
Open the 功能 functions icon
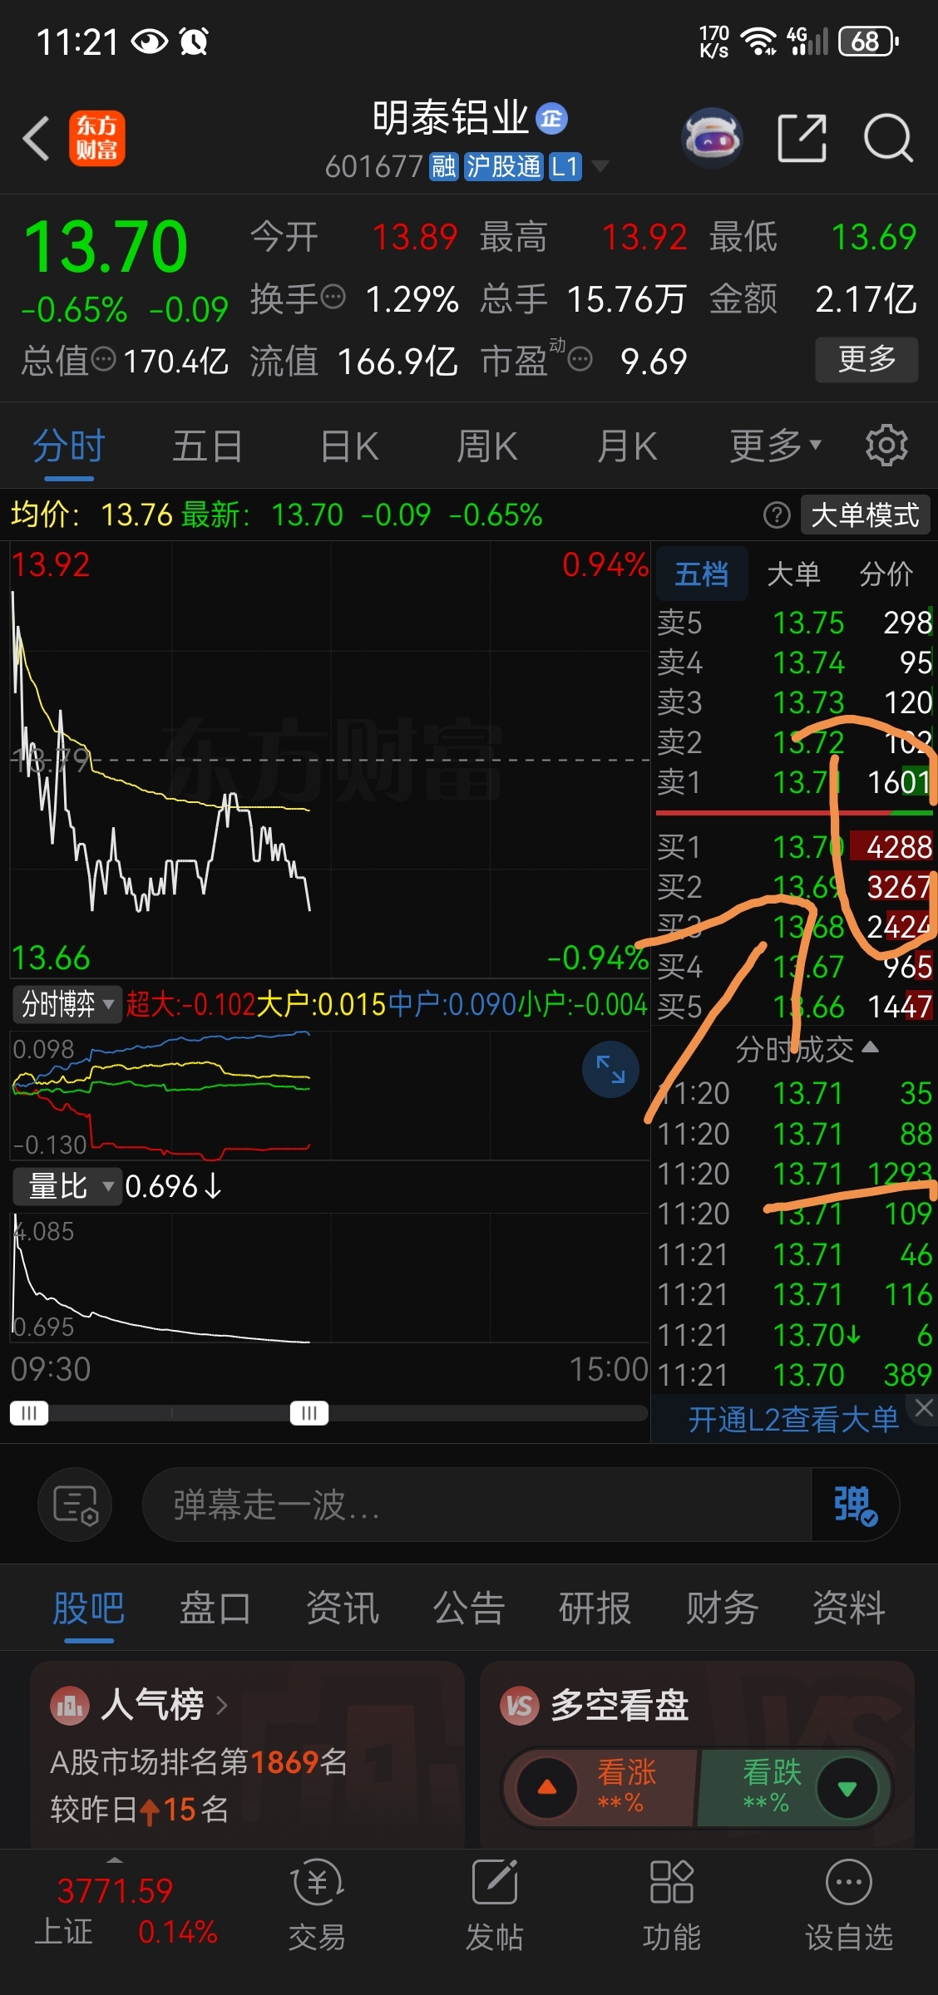(672, 1905)
